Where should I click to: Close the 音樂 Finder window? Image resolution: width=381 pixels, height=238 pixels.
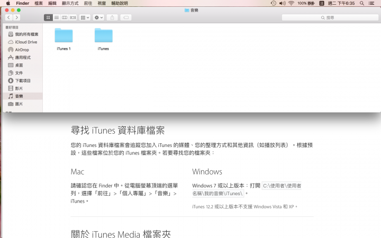[7, 10]
